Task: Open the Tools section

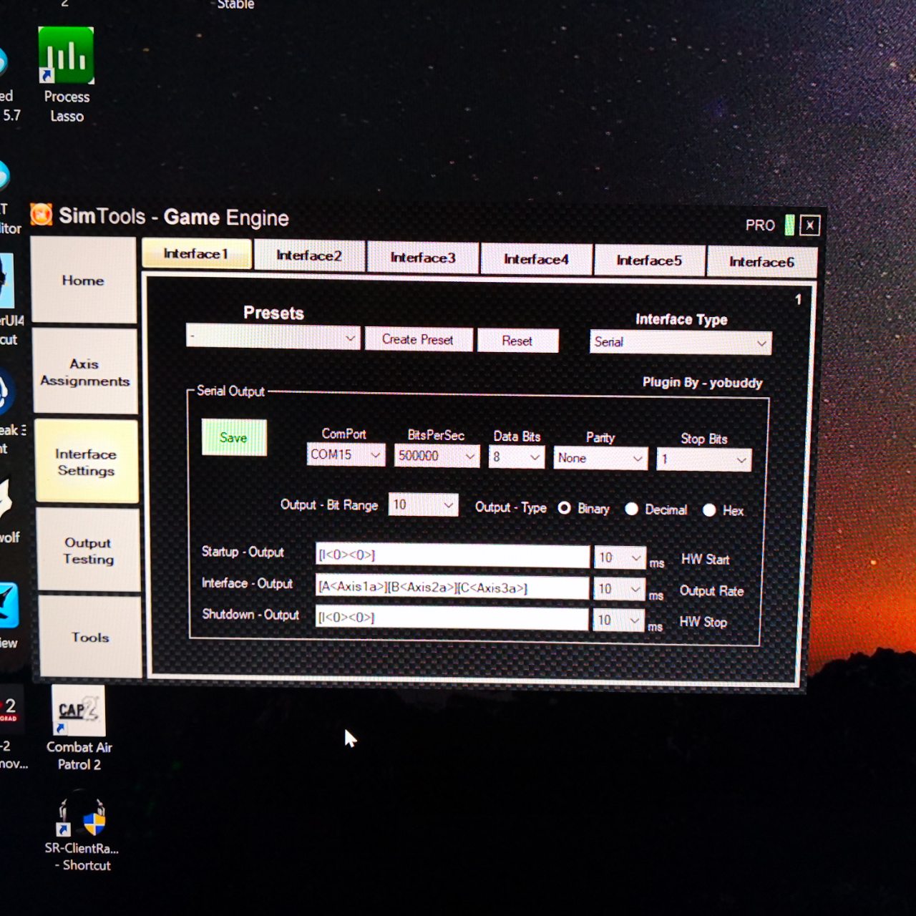Action: [x=90, y=637]
